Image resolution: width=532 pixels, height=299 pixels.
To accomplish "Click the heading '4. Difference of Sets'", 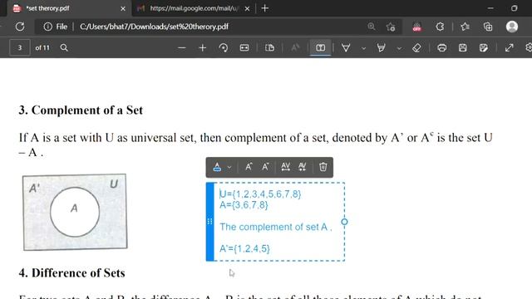I will [x=72, y=273].
